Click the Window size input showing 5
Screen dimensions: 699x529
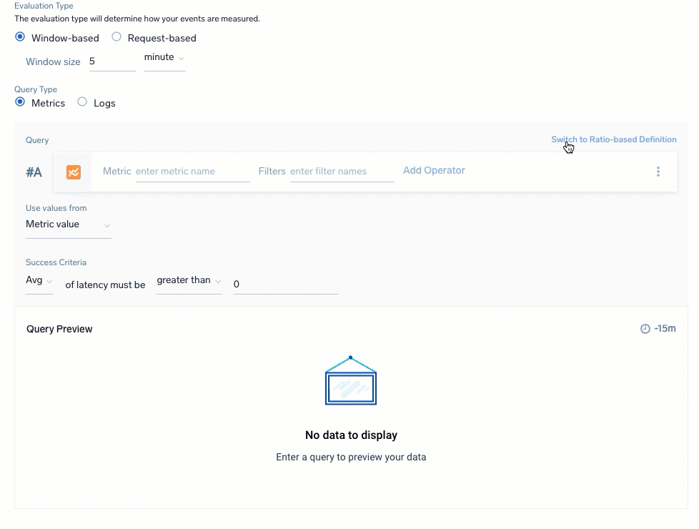point(111,61)
